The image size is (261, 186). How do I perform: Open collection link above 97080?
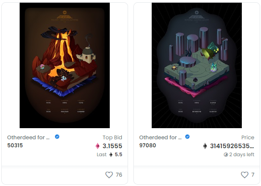pos(161,137)
